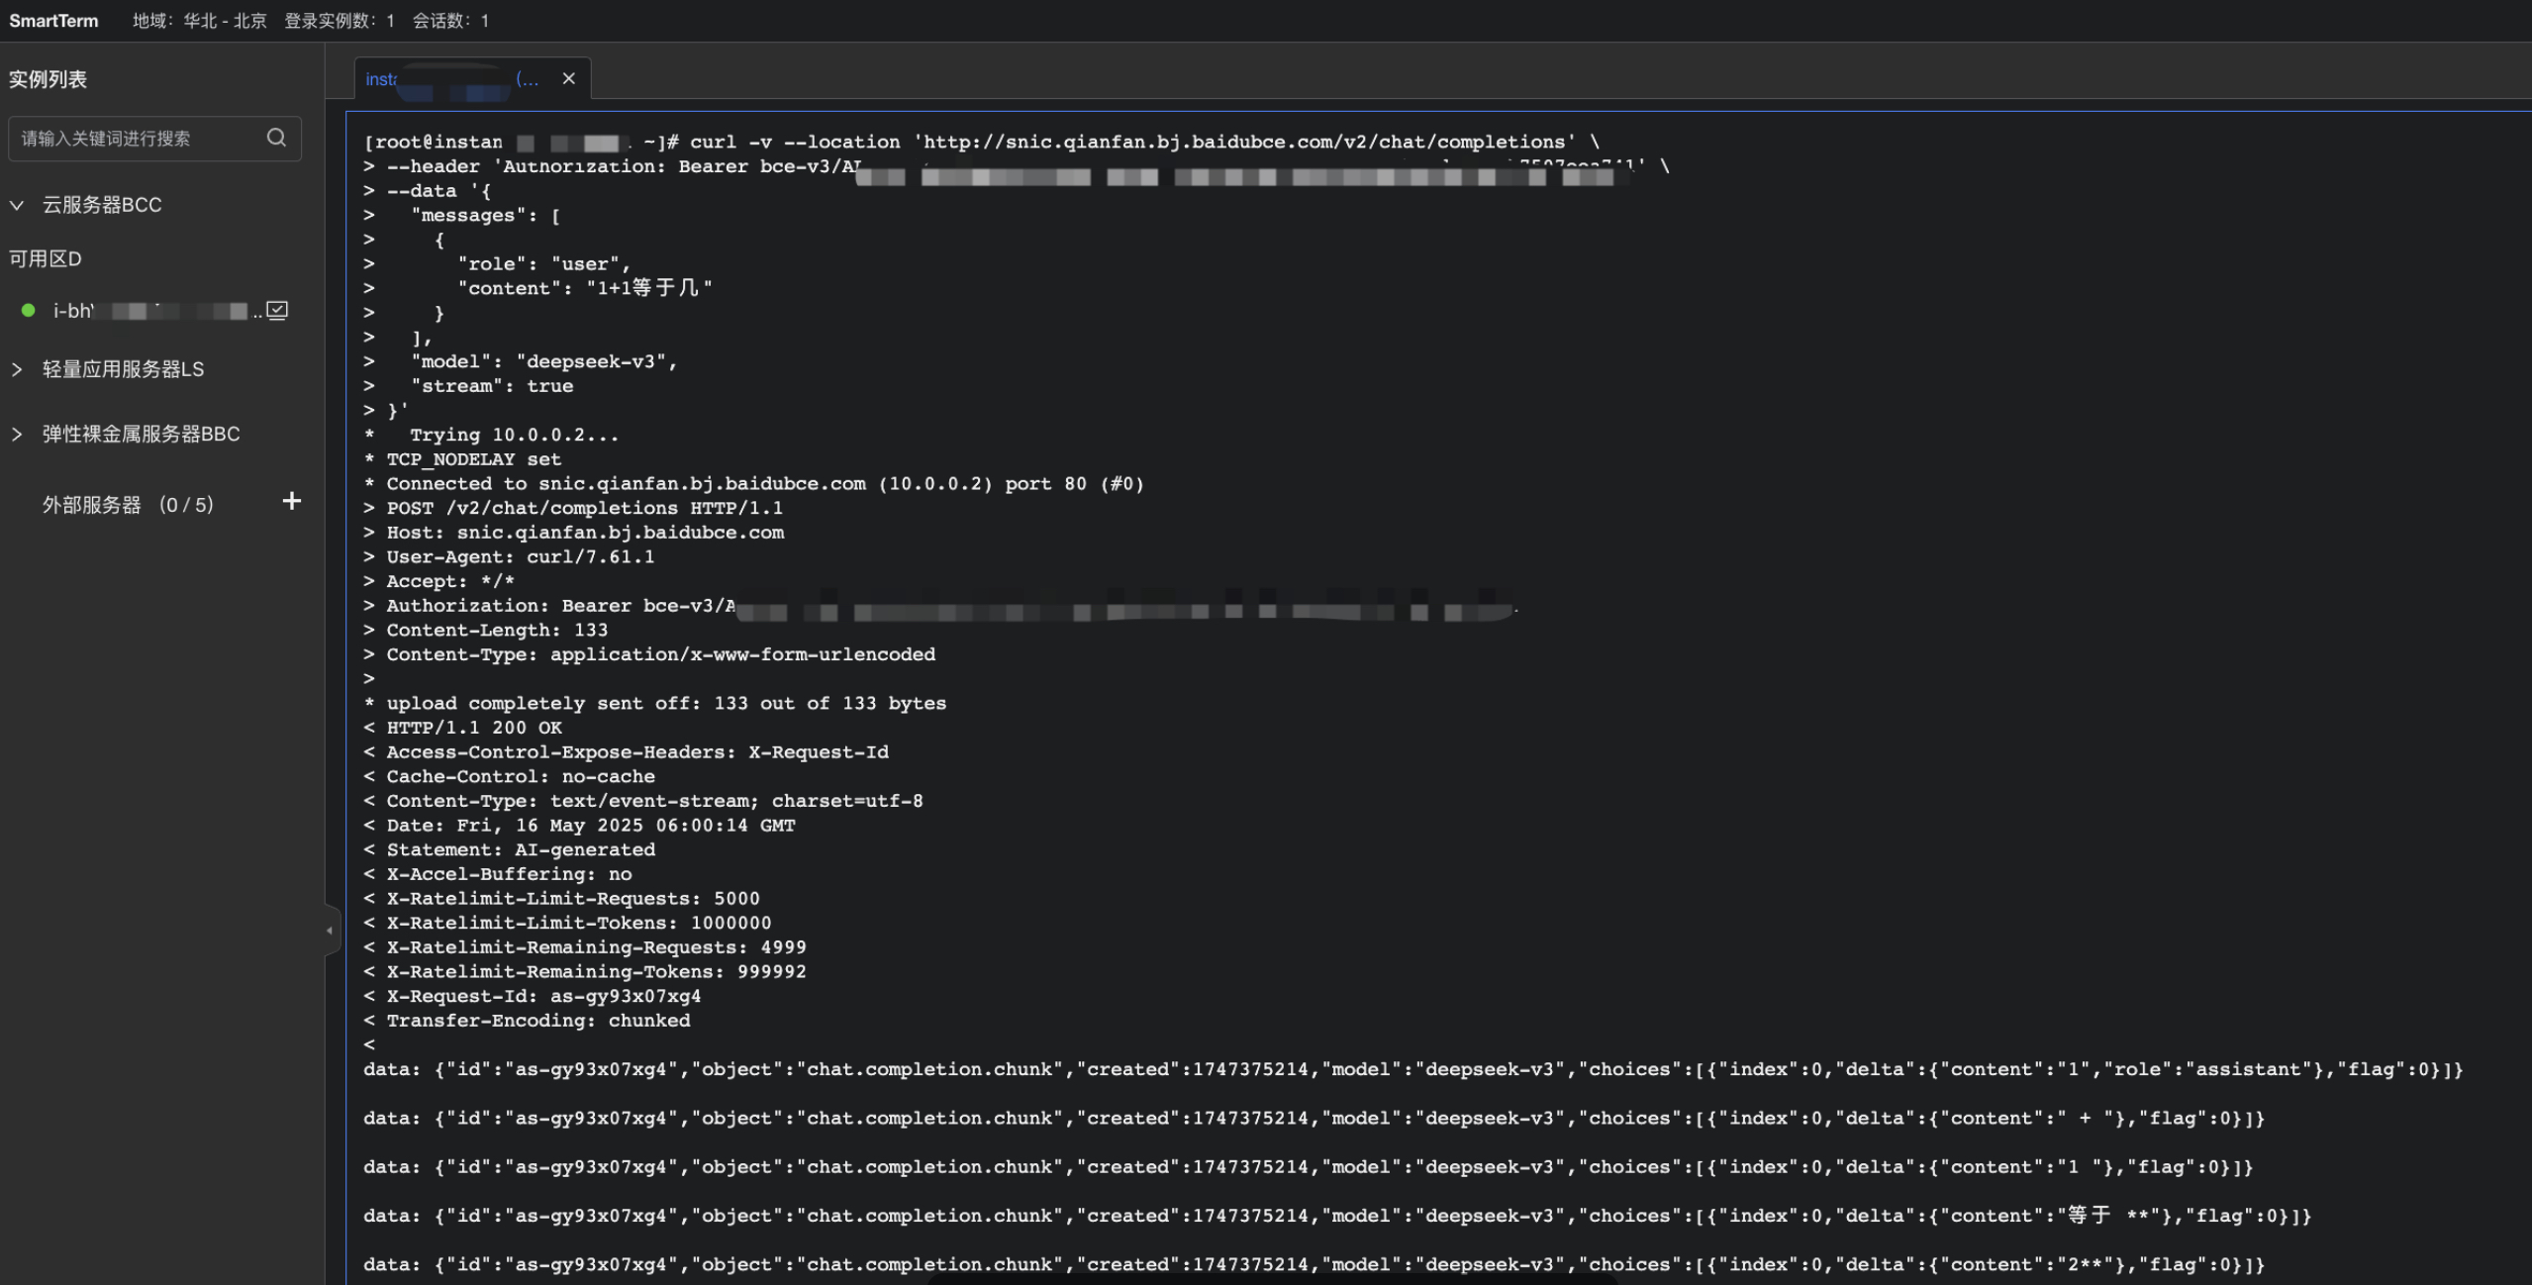Click the X-Request-Id: as-gy93x07xg4 line
2532x1285 pixels.
[x=532, y=997]
